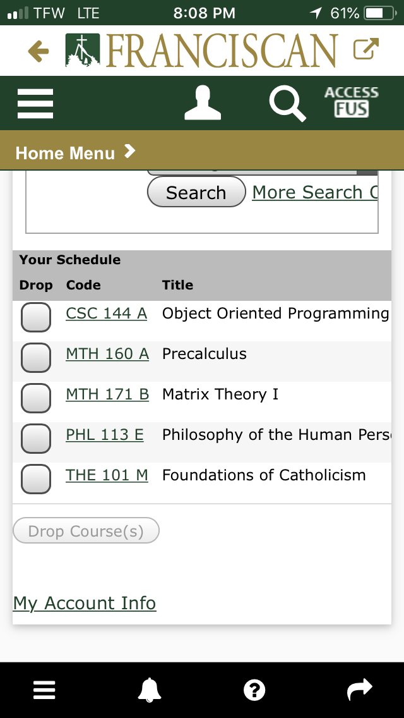Tap the share arrow in bottom bar

[x=360, y=690]
